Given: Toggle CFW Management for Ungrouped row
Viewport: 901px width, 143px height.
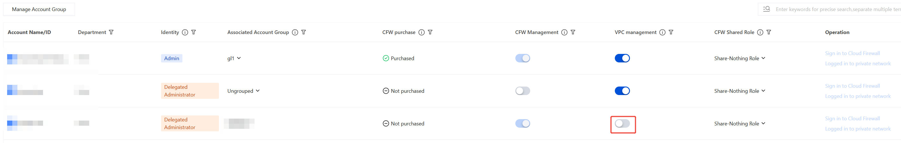Looking at the screenshot, I should pos(522,91).
